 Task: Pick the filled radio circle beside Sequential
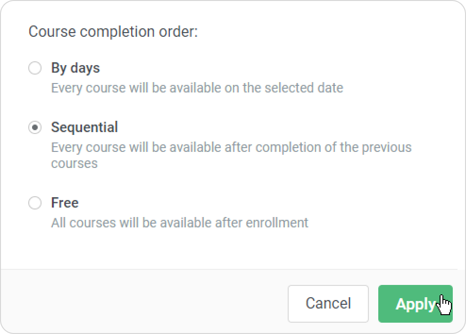(x=35, y=127)
